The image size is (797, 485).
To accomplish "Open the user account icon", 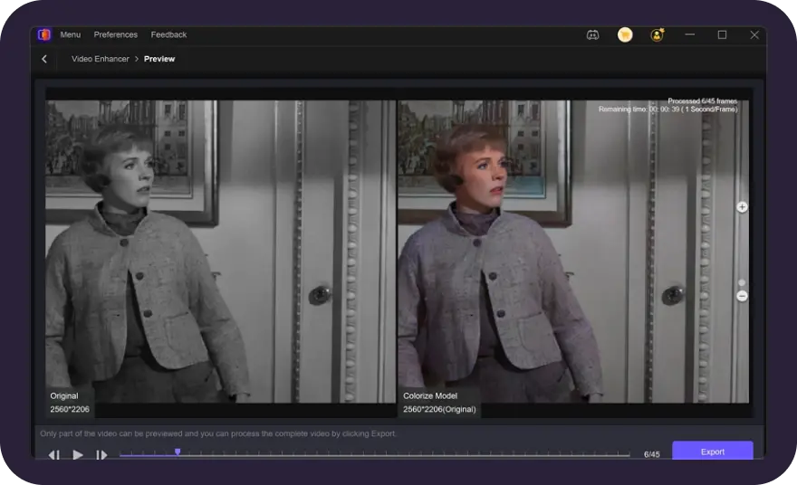I will [657, 34].
